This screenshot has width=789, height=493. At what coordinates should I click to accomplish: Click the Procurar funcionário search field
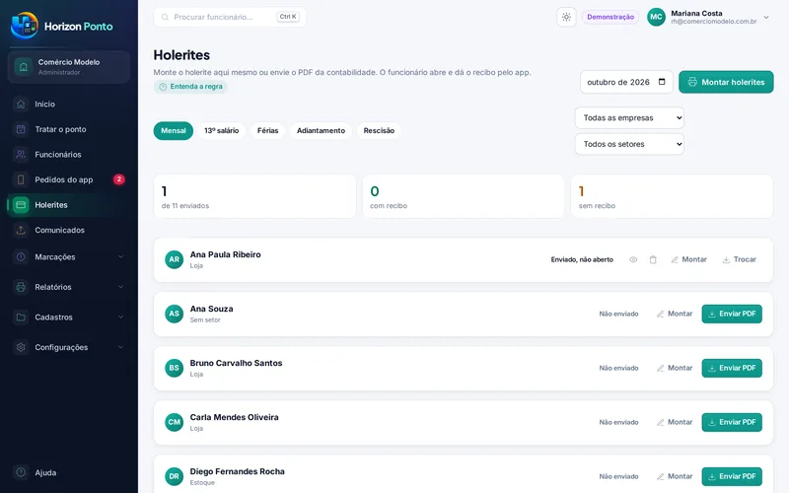click(x=230, y=17)
